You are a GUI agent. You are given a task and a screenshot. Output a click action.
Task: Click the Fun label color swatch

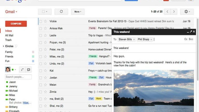[x=33, y=61]
